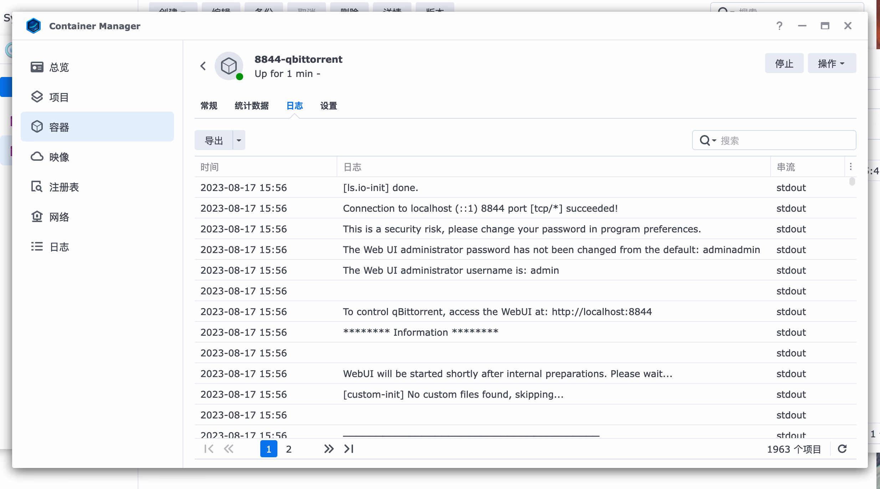Click the back arrow beside container icon
Screen dimensions: 880x489
click(x=203, y=66)
